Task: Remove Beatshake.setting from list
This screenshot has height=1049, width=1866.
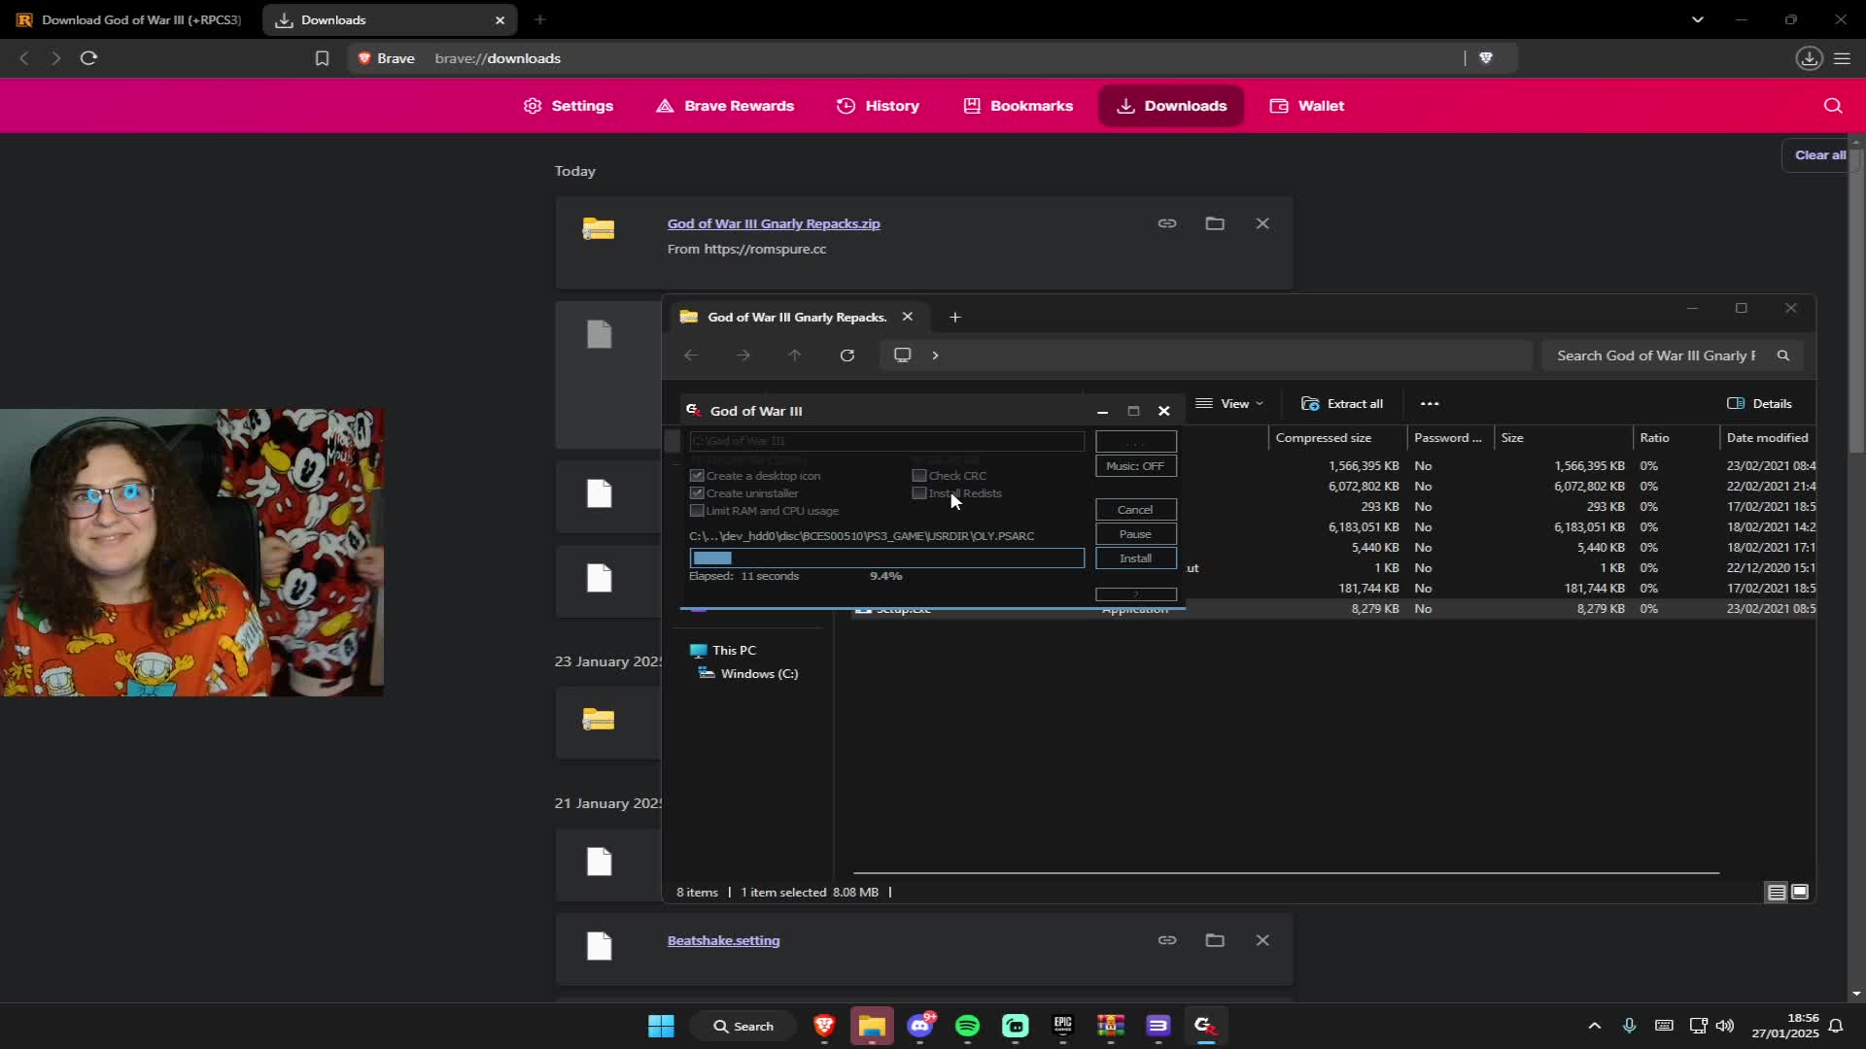Action: pos(1262,940)
